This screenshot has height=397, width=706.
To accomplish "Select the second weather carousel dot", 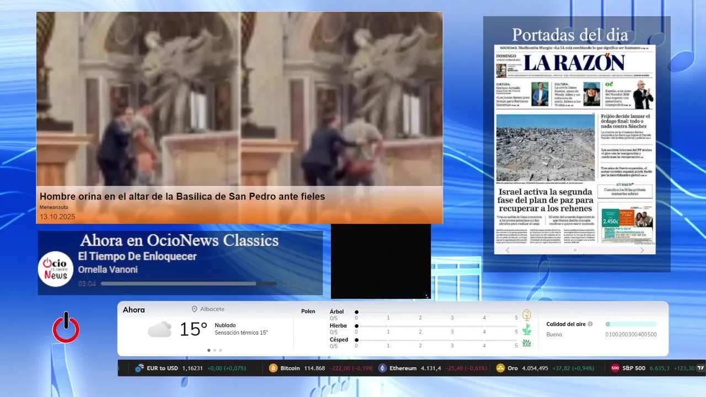I will pyautogui.click(x=215, y=350).
